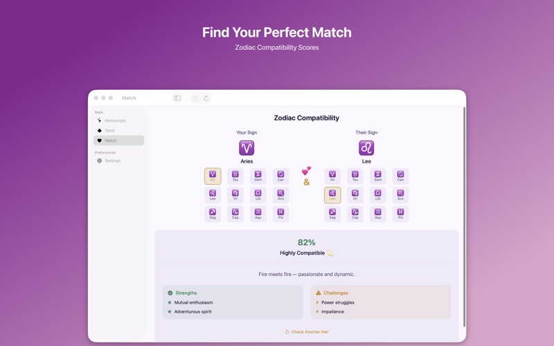554x346 pixels.
Task: Click the share icon in toolbar
Action: pyautogui.click(x=195, y=98)
